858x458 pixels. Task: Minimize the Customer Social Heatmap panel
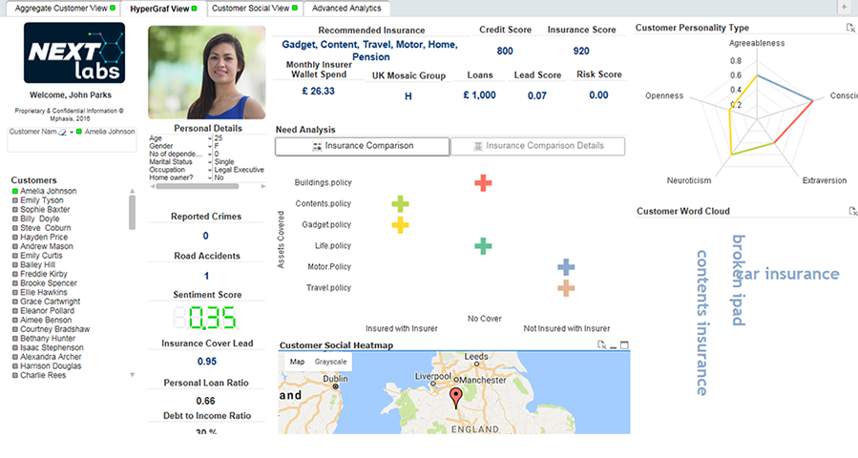pos(614,345)
